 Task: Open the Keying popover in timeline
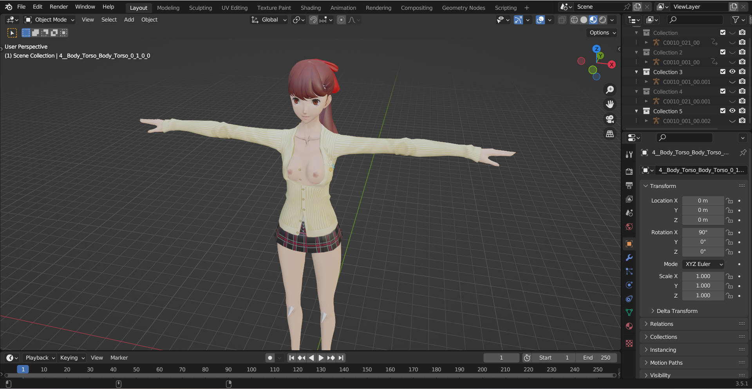[x=72, y=358]
